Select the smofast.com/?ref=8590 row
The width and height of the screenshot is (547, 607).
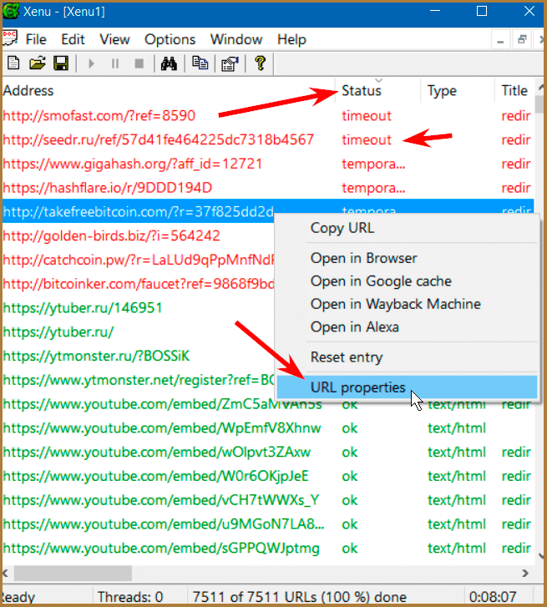pos(268,116)
